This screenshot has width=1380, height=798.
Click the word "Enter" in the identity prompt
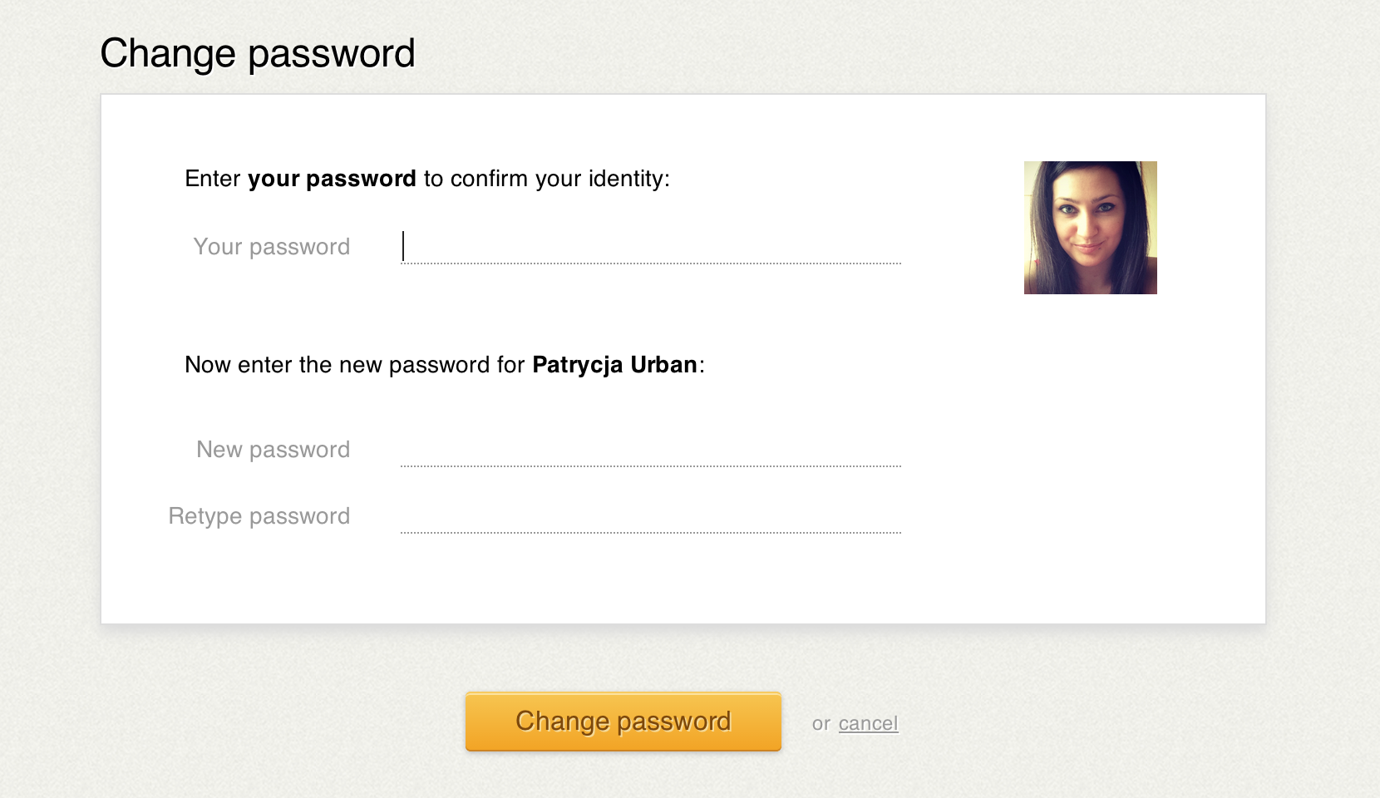point(213,179)
